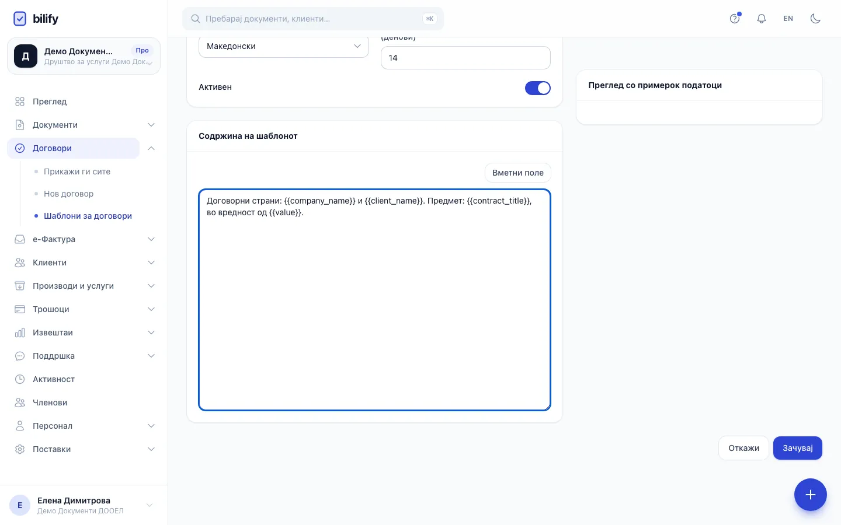Expand the Документи menu chevron

click(x=151, y=125)
